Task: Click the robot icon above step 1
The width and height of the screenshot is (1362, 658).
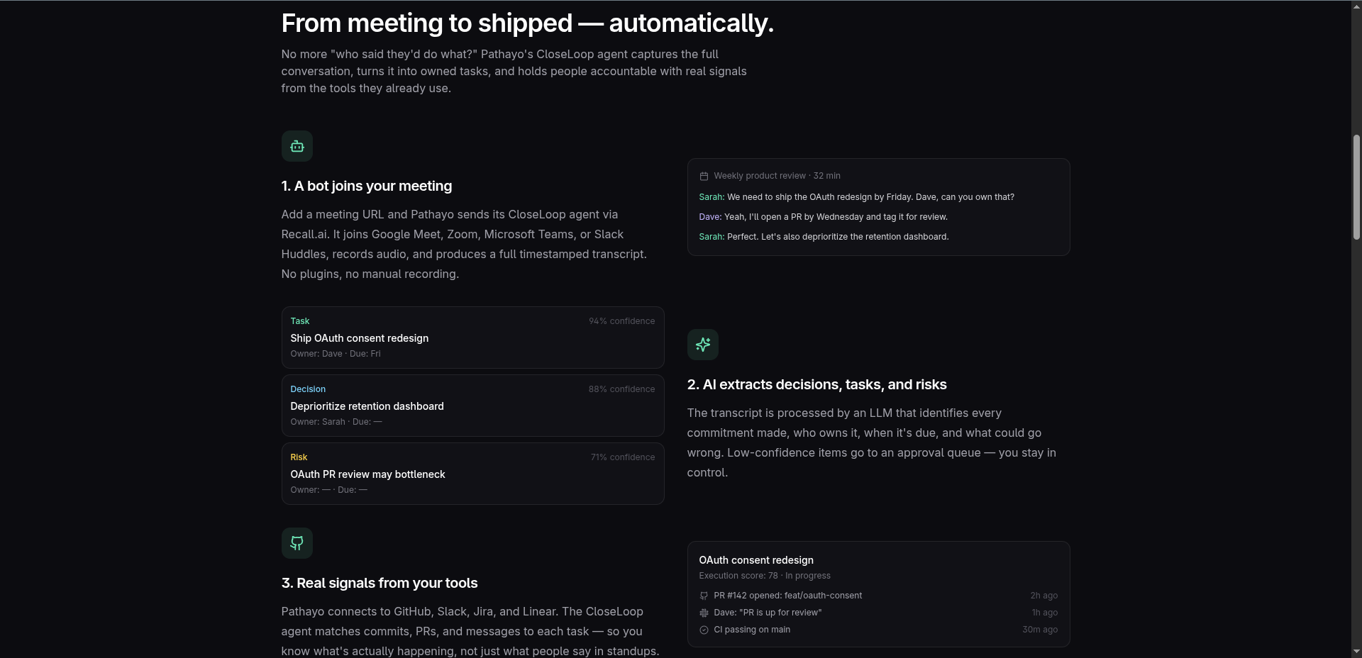Action: tap(297, 146)
